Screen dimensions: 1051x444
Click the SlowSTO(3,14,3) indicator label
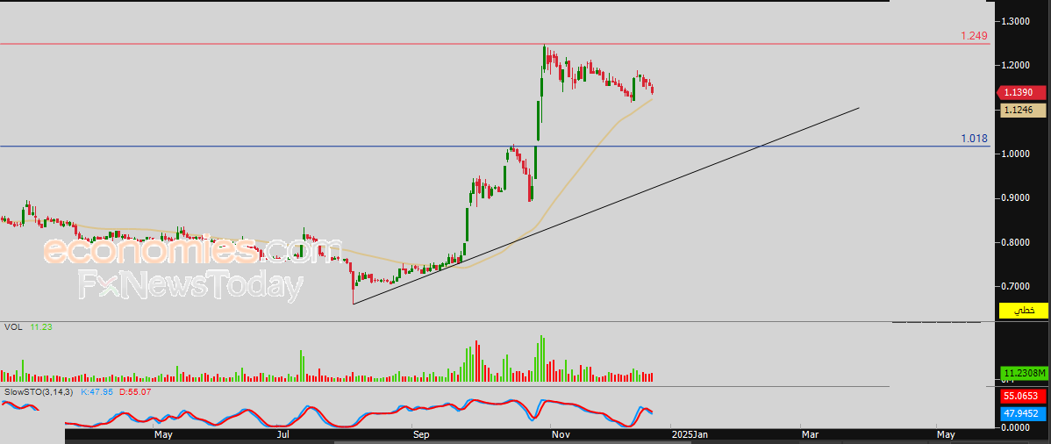[x=39, y=391]
